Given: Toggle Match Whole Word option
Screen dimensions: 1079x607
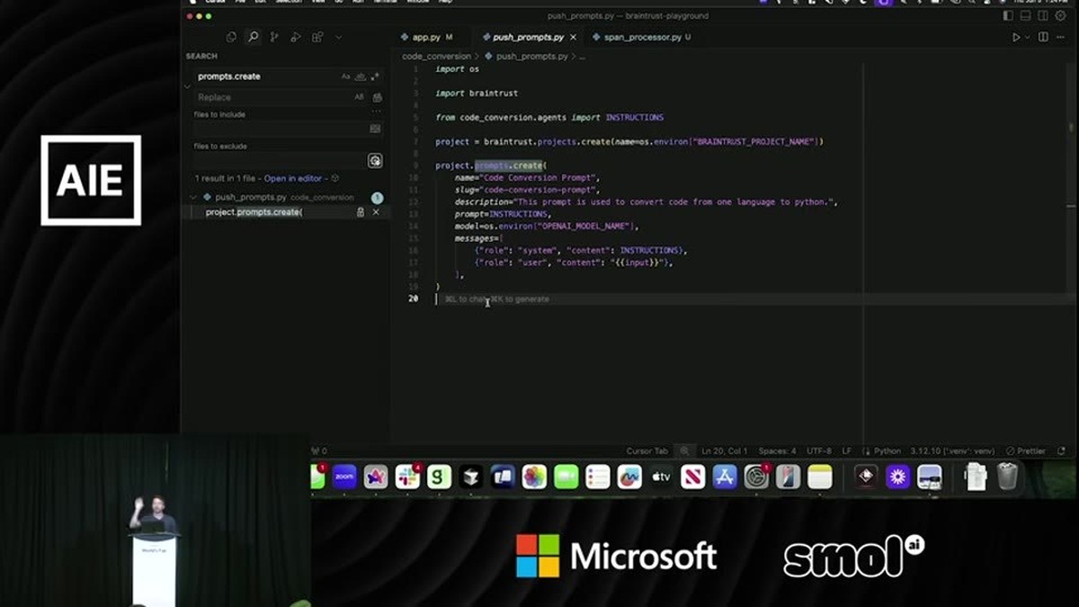Looking at the screenshot, I should pyautogui.click(x=361, y=76).
